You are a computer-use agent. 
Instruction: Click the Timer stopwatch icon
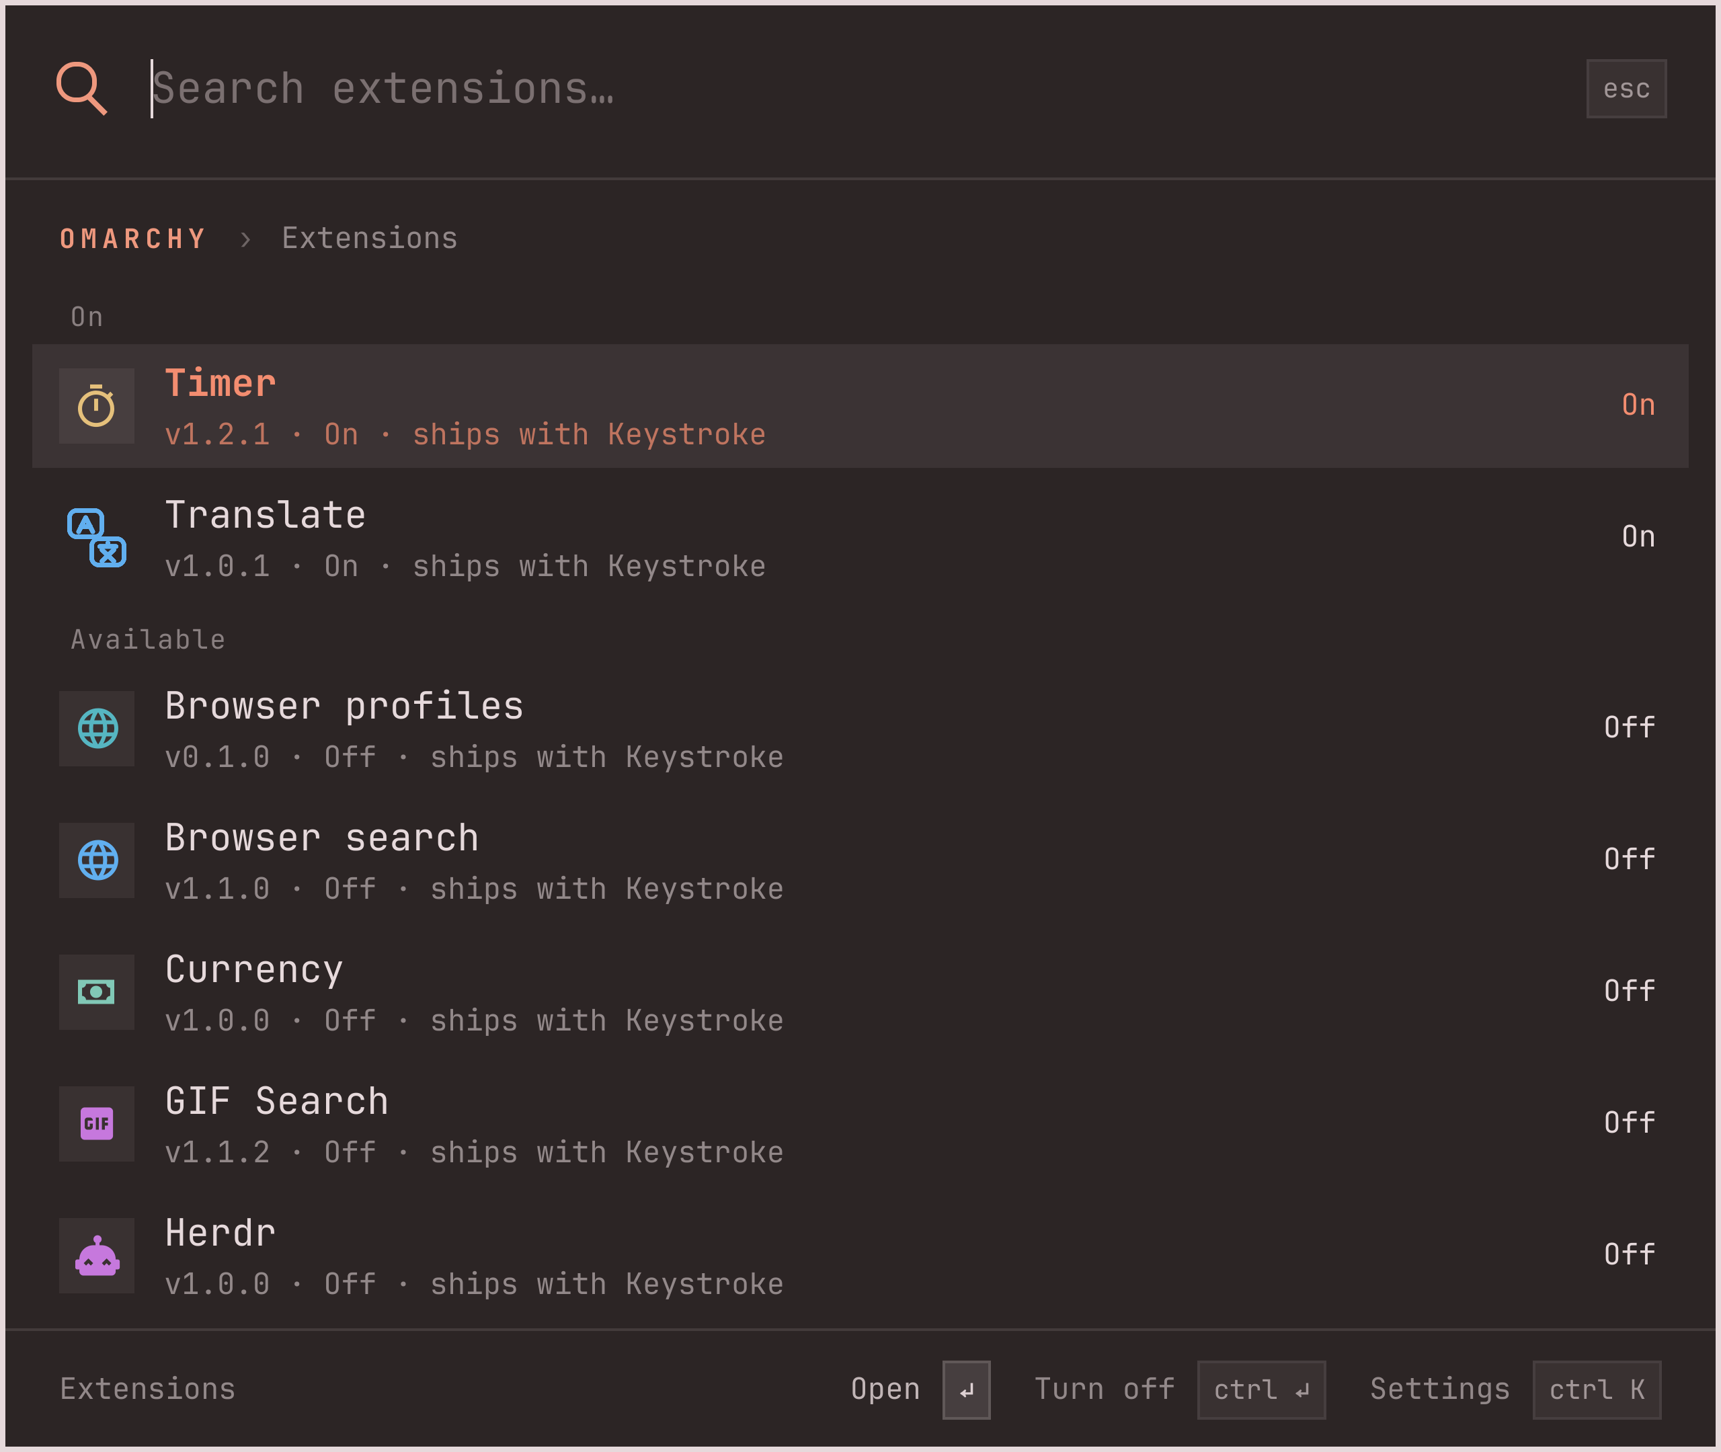click(96, 406)
